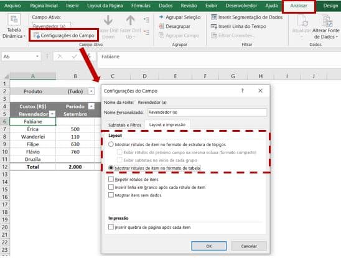Click Alterar Fonte de Dados icon
Screen dimensions: 341x258
coord(326,21)
